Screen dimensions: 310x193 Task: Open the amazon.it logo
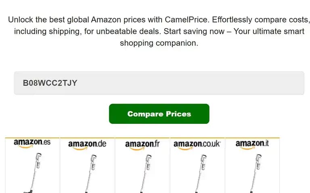point(252,145)
